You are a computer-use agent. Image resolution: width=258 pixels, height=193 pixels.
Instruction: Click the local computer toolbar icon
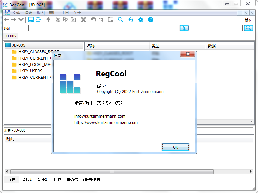pyautogui.click(x=31, y=20)
